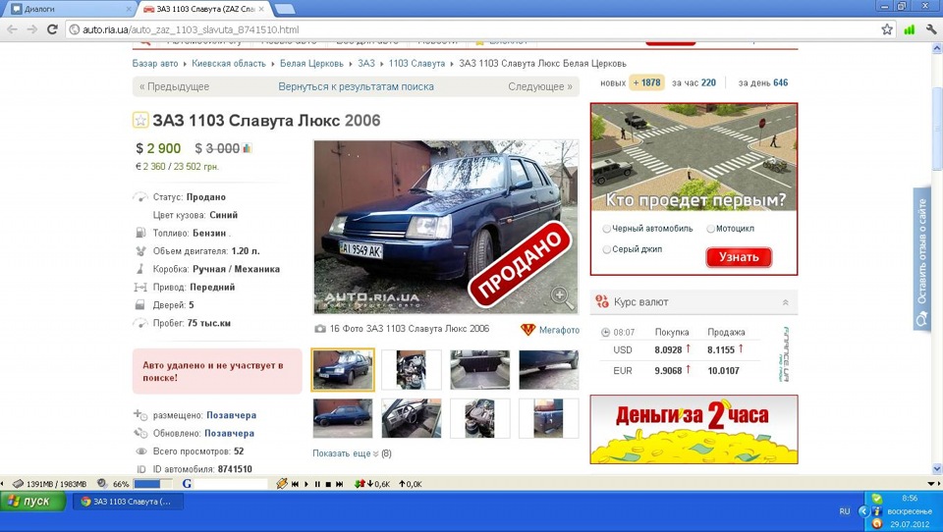Open the price history chart icon

(x=248, y=148)
